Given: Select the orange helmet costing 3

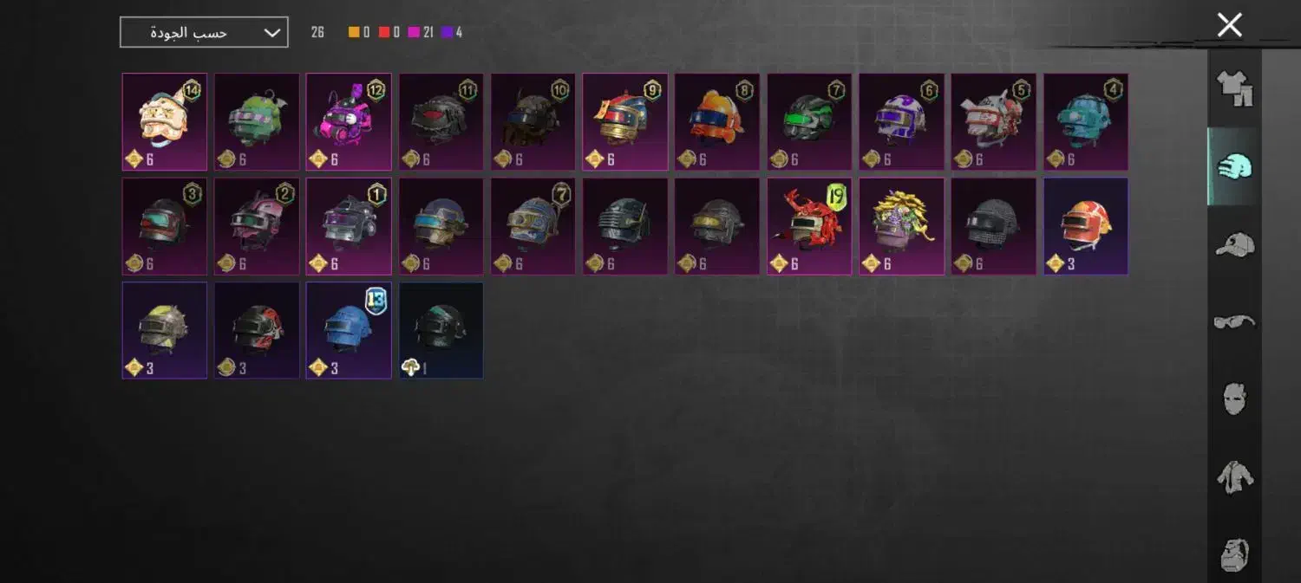Looking at the screenshot, I should tap(1086, 226).
